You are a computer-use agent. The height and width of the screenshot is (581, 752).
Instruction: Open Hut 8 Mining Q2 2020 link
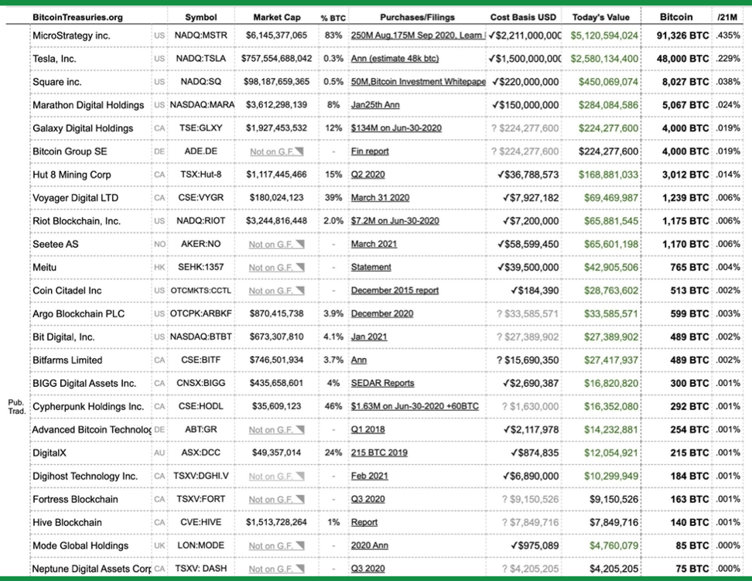coord(367,174)
